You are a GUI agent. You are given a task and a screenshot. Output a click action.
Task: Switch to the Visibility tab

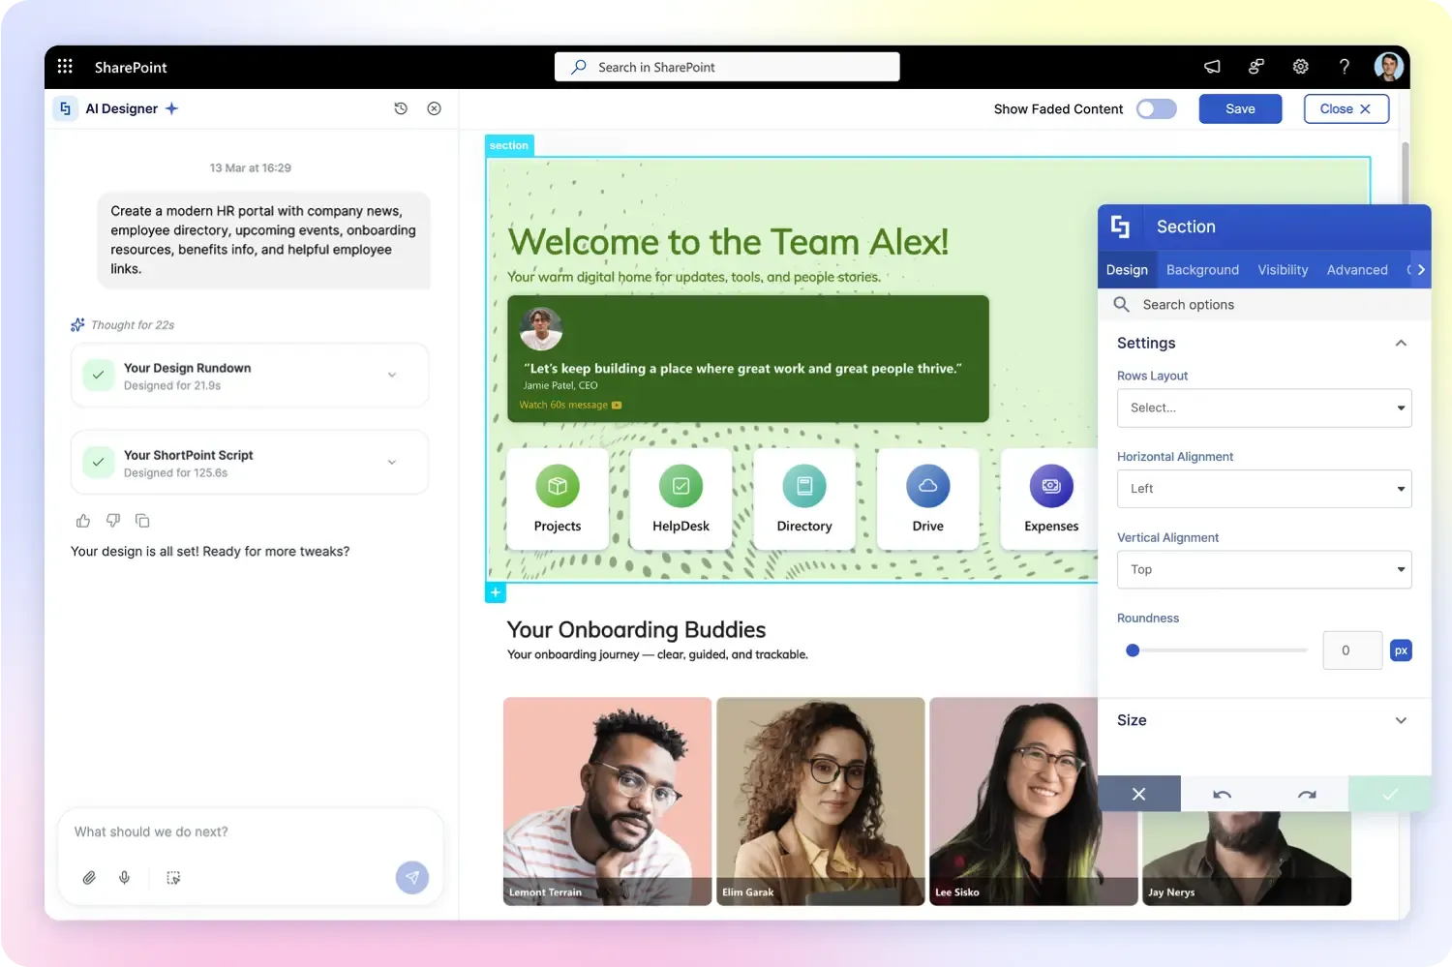(1283, 270)
